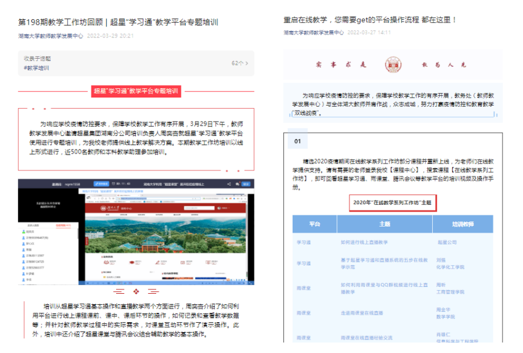Select the 平台 table column header

coord(314,224)
